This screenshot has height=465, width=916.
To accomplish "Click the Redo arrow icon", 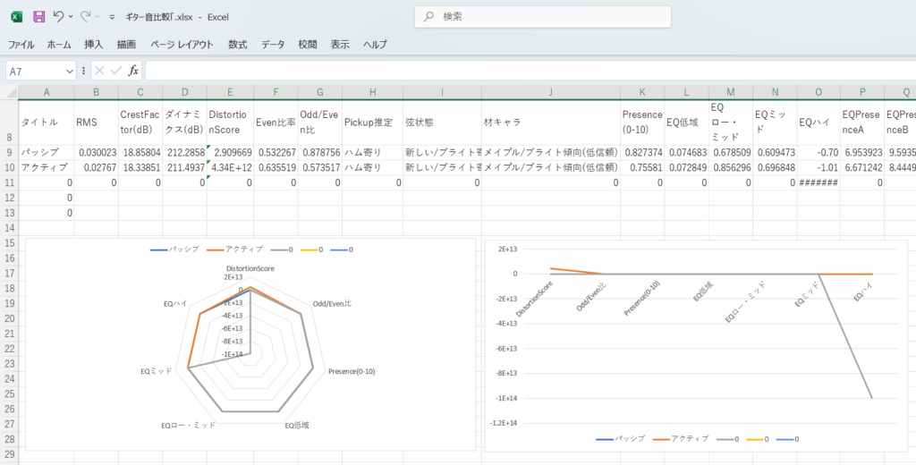I will tap(87, 16).
